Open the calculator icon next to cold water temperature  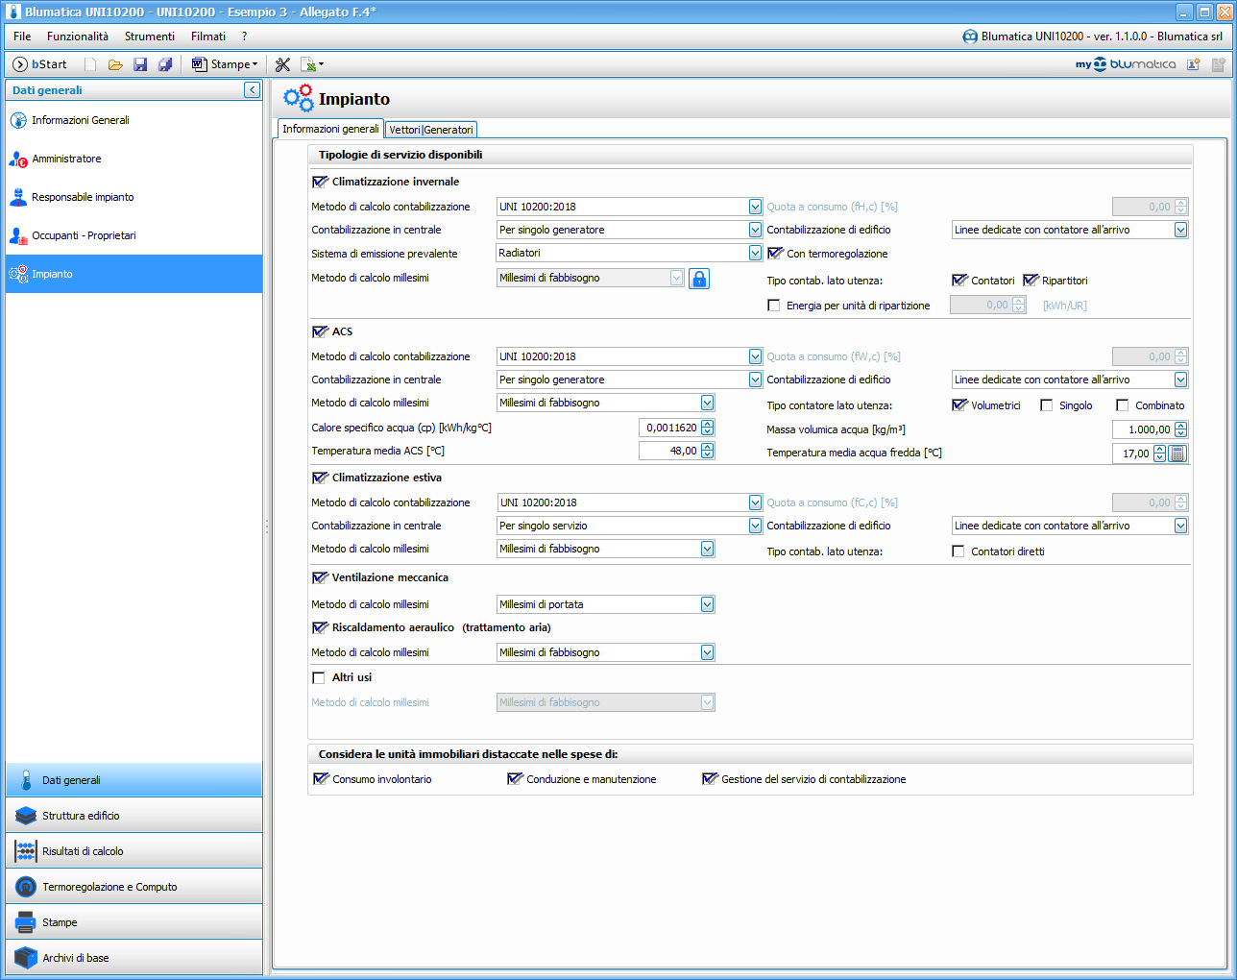tap(1178, 453)
